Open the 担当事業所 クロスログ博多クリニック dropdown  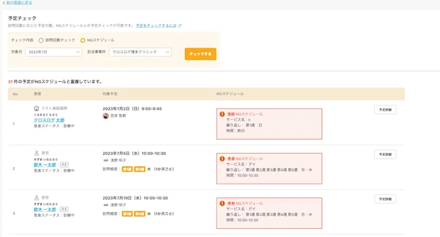(x=140, y=52)
